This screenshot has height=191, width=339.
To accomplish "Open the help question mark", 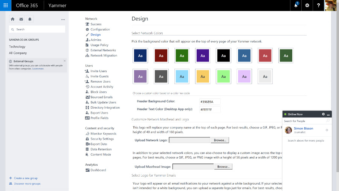I will [318, 5].
